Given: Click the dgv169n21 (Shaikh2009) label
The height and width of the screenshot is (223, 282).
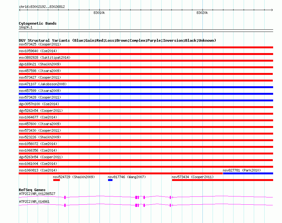Looking at the screenshot, I should click(x=40, y=64).
